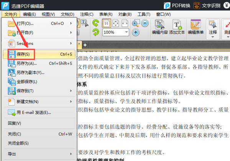Image resolution: width=230 pixels, height=161 pixels.
Task: Click the zoom out minus icon
Action: pos(145,23)
